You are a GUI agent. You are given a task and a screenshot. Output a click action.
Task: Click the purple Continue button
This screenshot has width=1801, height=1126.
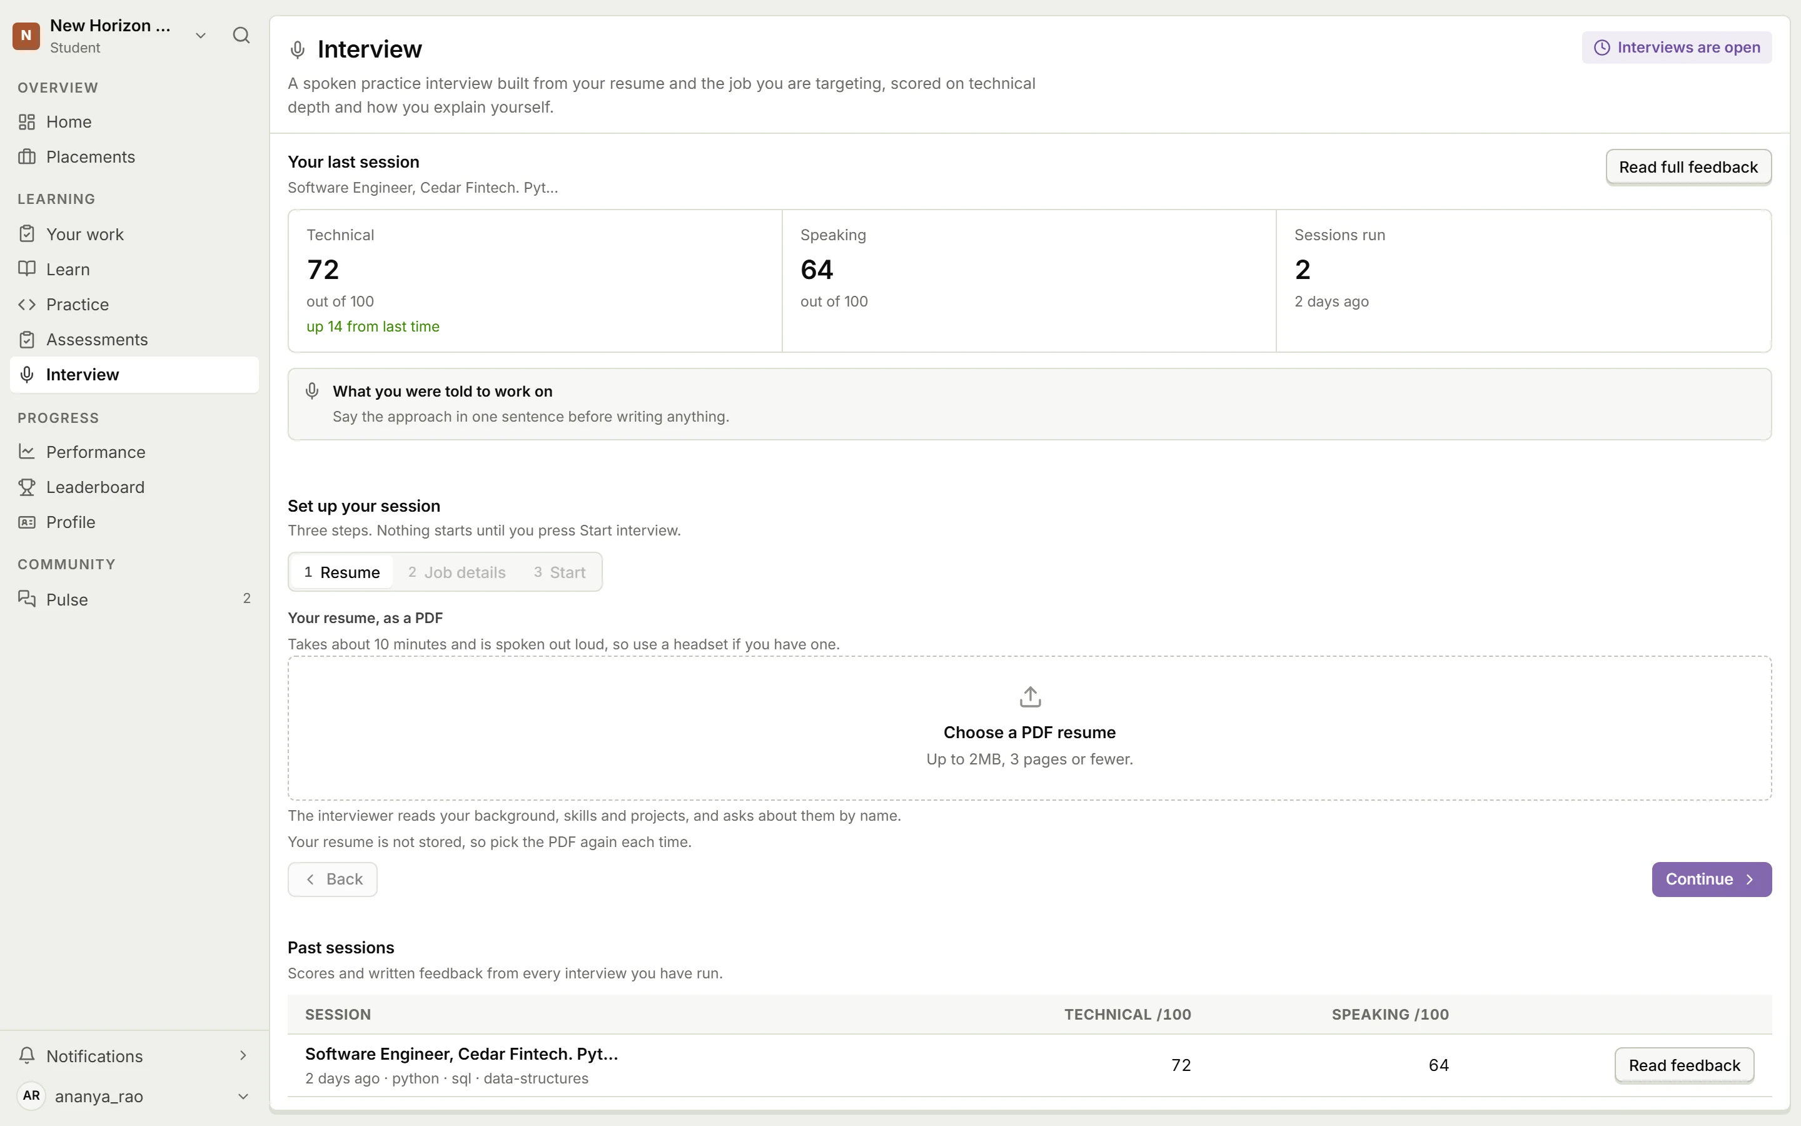click(x=1711, y=879)
